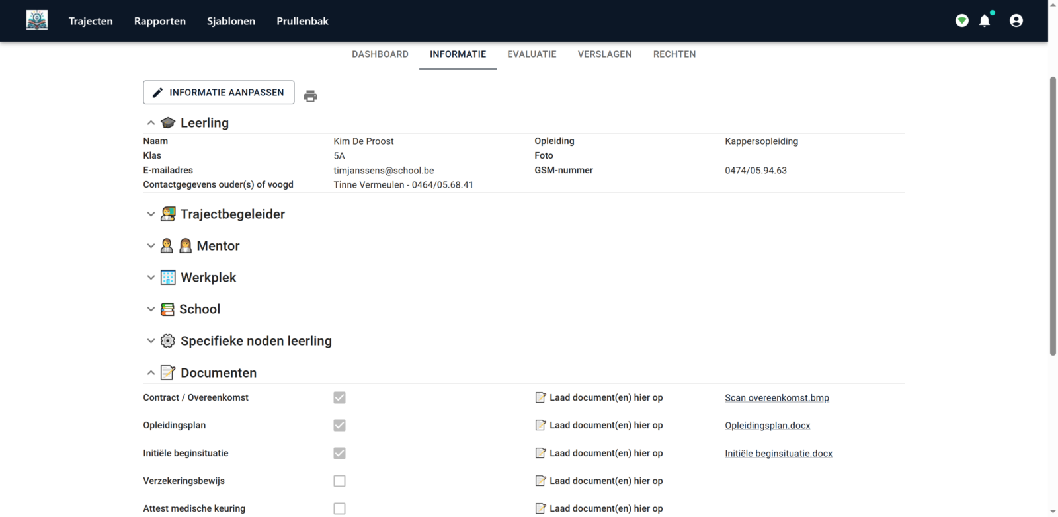1058x517 pixels.
Task: Open the notifications bell
Action: coord(985,21)
